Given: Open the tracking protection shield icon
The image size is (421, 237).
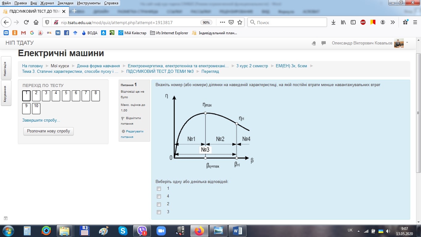Looking at the screenshot, I should click(x=47, y=23).
